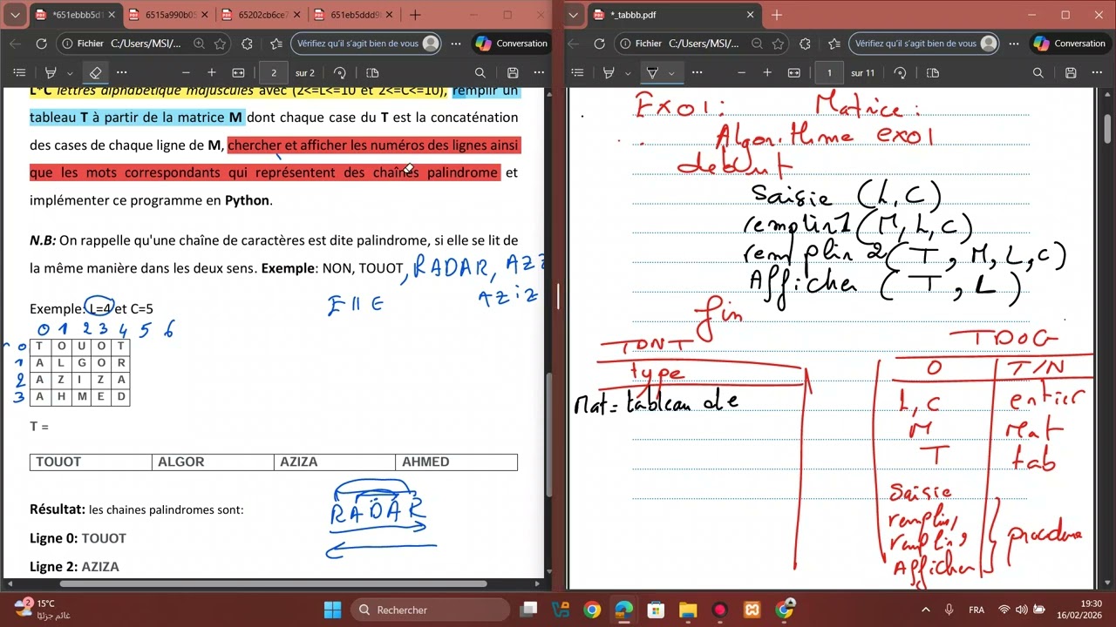Screen dimensions: 1116x627
Task: Click page number field in left PDF window
Action: pos(274,73)
